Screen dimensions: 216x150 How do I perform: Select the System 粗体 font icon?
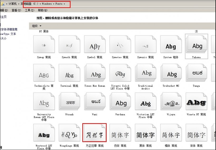171,44
